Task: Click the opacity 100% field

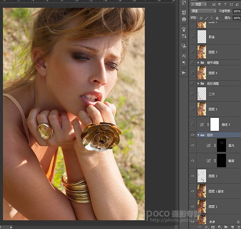Action: (236, 11)
